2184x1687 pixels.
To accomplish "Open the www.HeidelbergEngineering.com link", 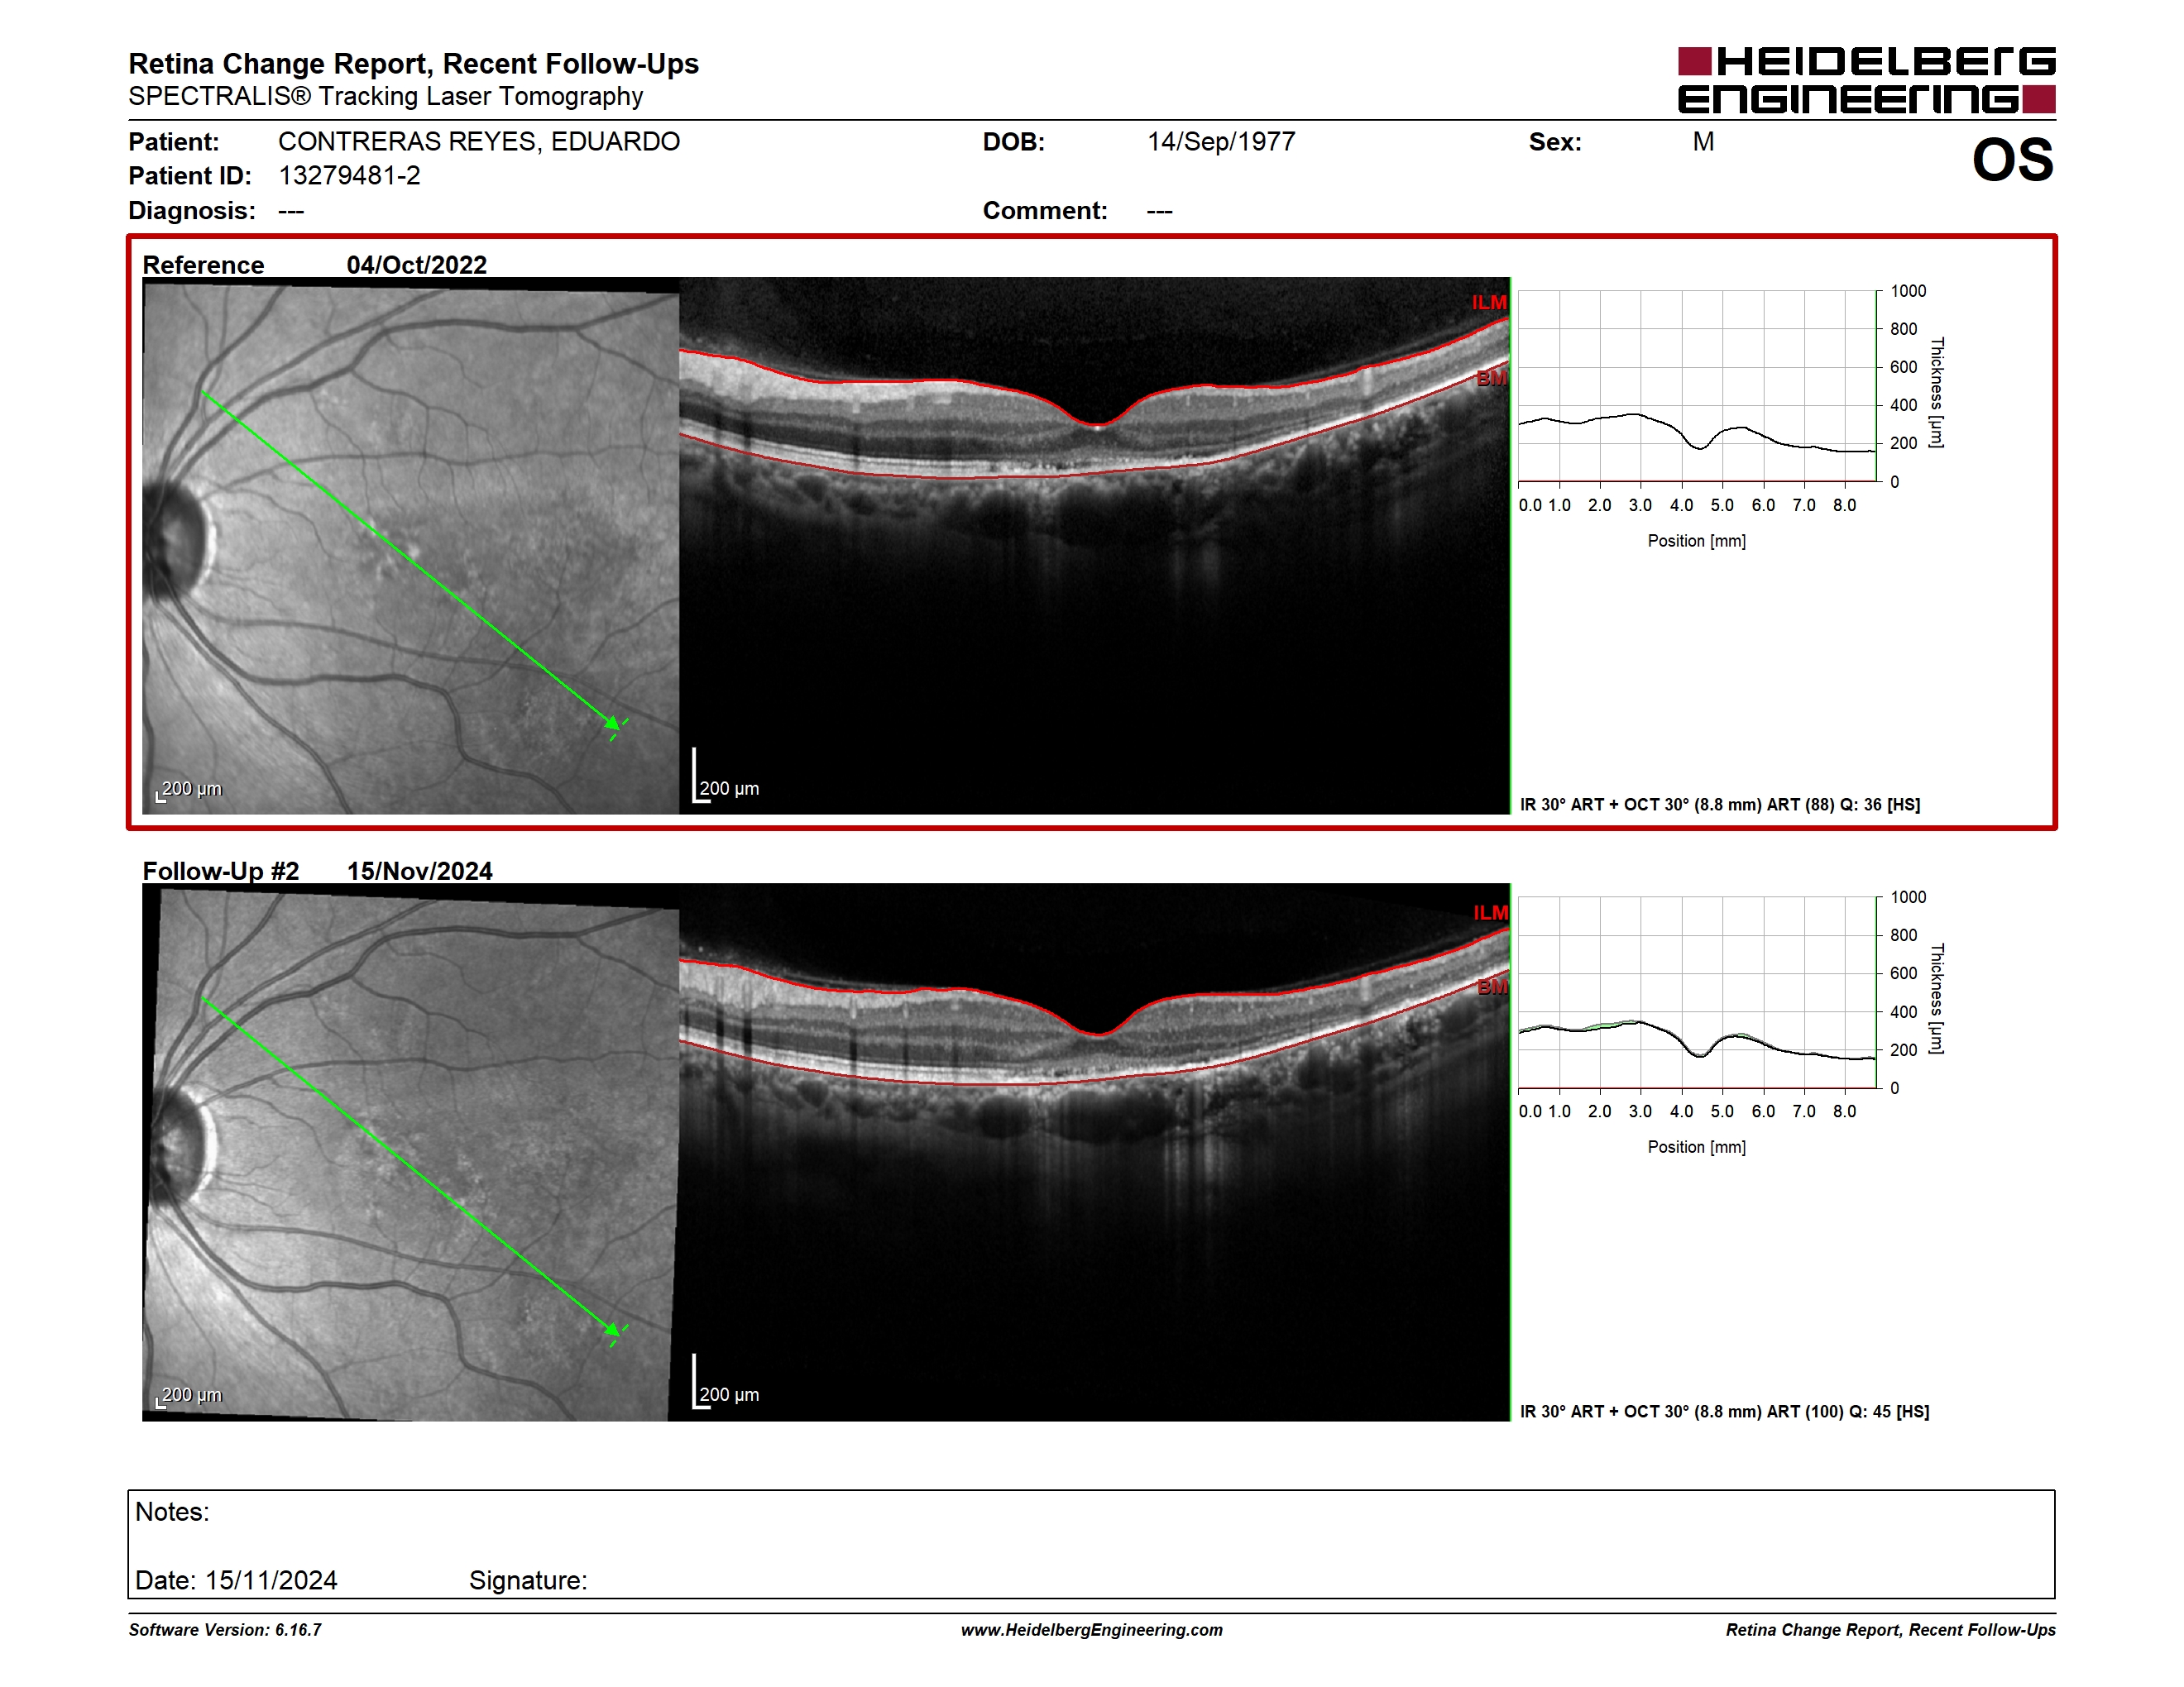I will pyautogui.click(x=1092, y=1631).
